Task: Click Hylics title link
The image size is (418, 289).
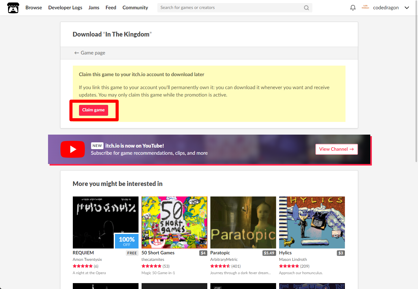Action: tap(285, 253)
